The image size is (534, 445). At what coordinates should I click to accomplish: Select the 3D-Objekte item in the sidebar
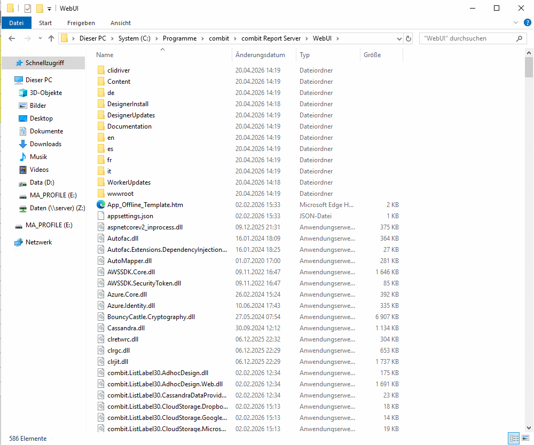[45, 93]
